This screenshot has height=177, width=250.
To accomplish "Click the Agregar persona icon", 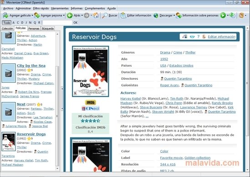I will point(37,15).
